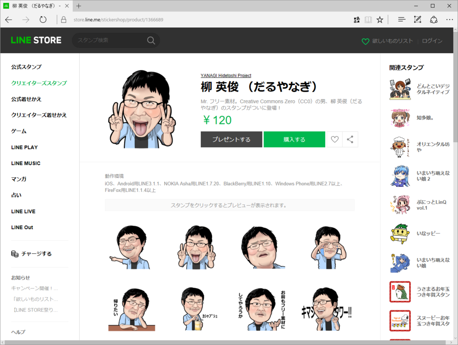Click the LINE STORE logo
The width and height of the screenshot is (458, 345).
click(x=36, y=40)
